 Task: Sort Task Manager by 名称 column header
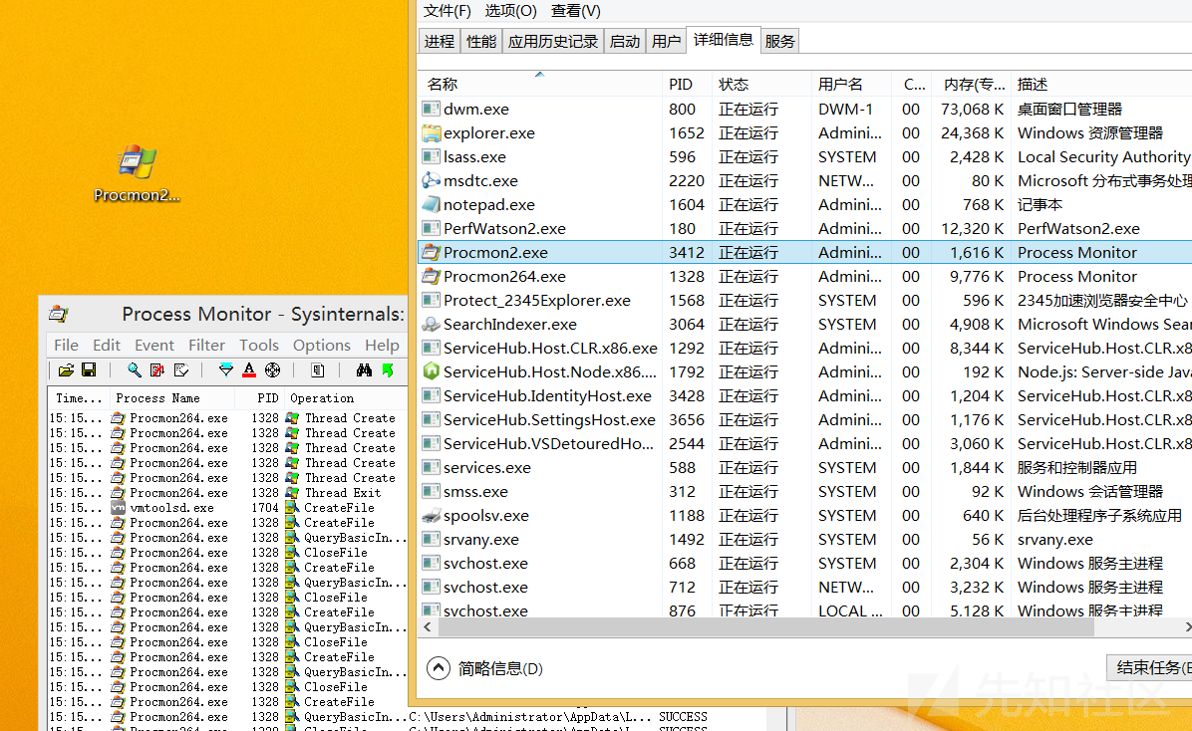point(540,84)
